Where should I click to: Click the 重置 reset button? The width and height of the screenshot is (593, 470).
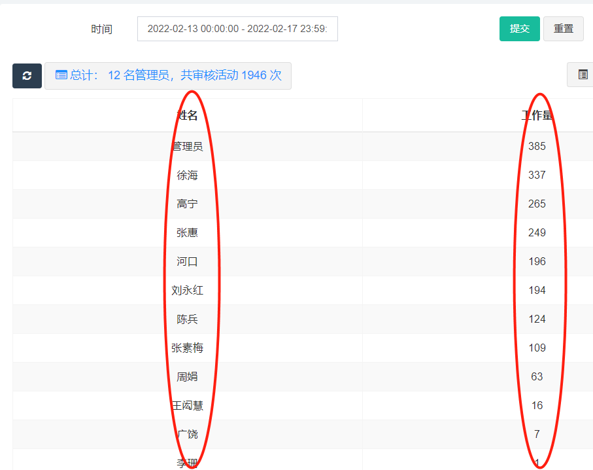point(563,29)
